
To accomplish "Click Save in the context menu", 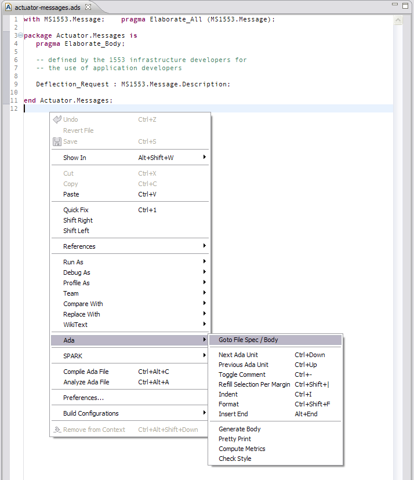I will point(130,141).
